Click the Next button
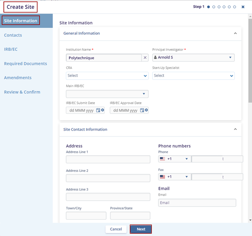 [141, 229]
